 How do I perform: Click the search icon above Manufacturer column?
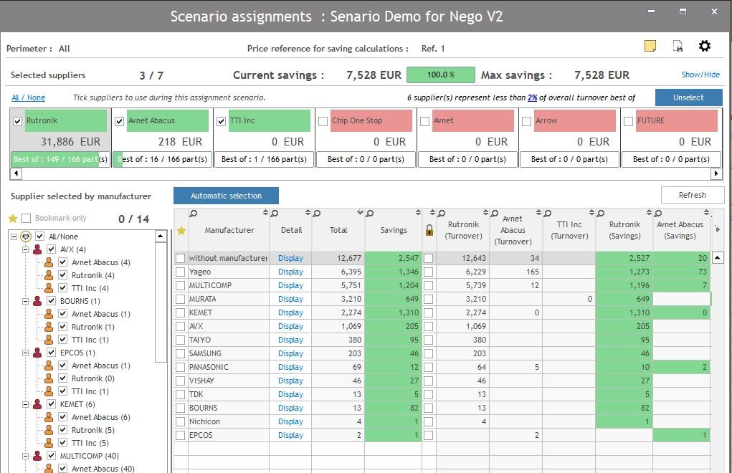coord(194,213)
